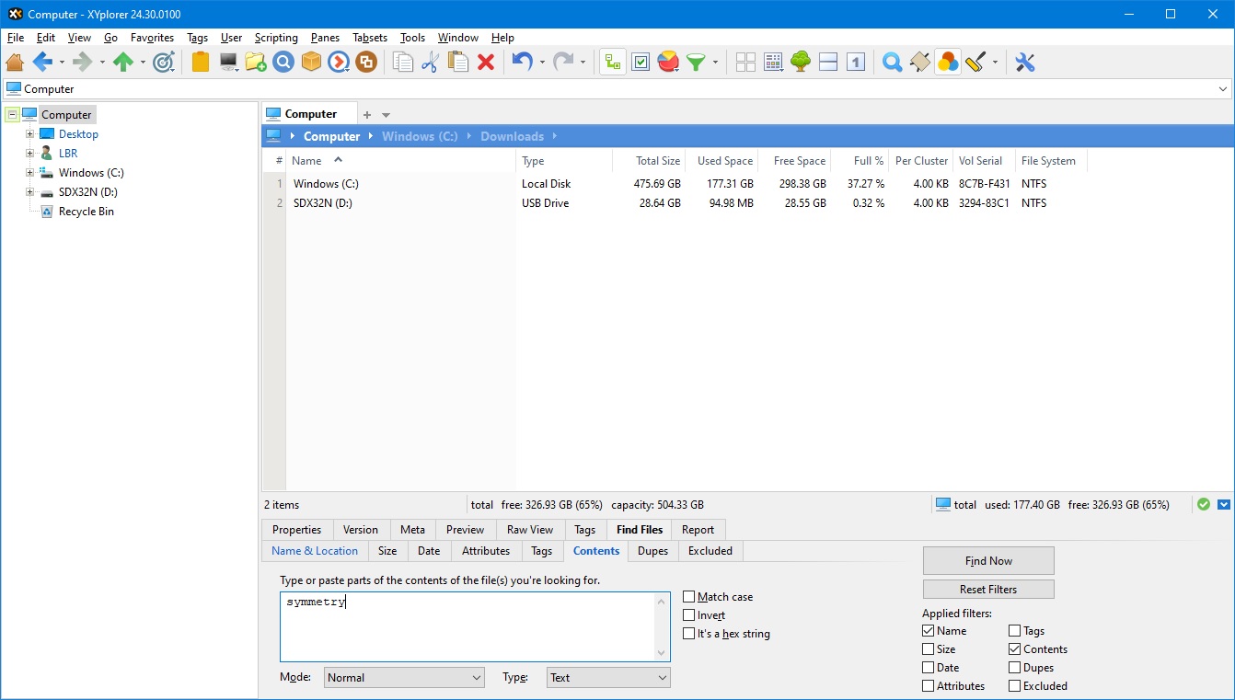The width and height of the screenshot is (1235, 700).
Task: Click the magnifier search icon
Action: tap(891, 62)
